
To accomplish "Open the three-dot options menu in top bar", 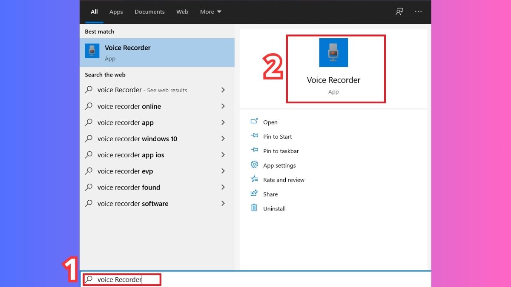I will click(418, 12).
